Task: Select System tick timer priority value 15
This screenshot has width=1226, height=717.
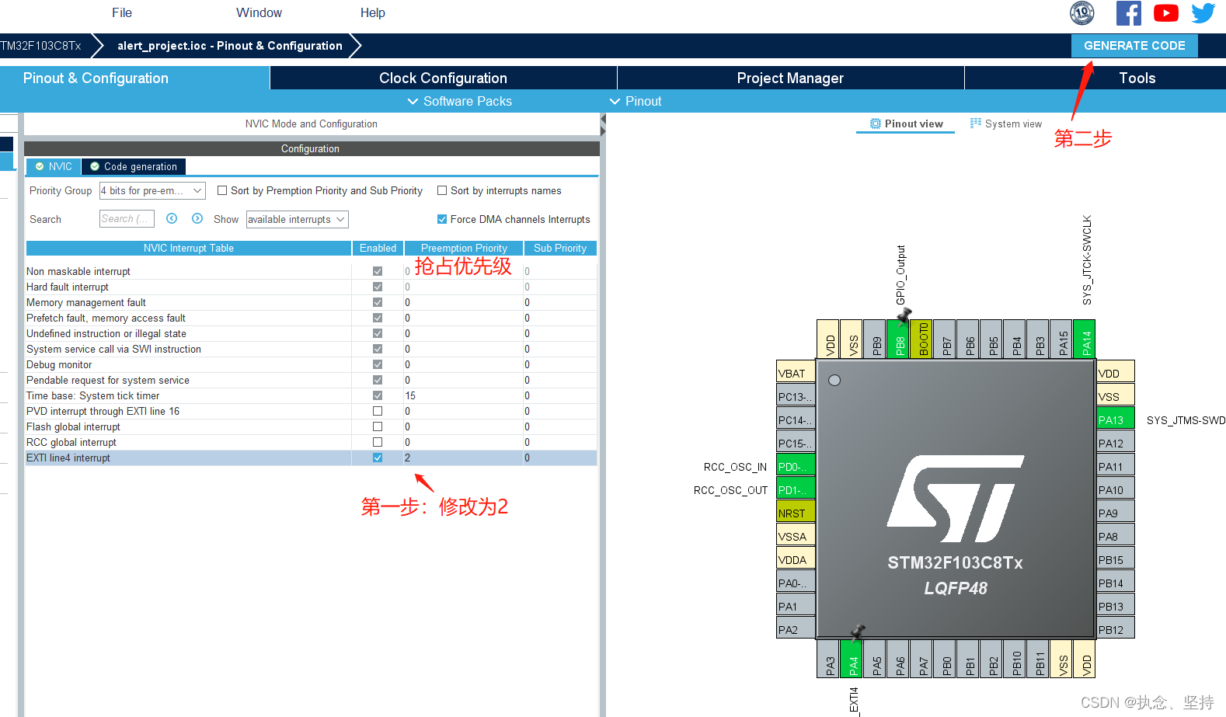Action: tap(464, 395)
